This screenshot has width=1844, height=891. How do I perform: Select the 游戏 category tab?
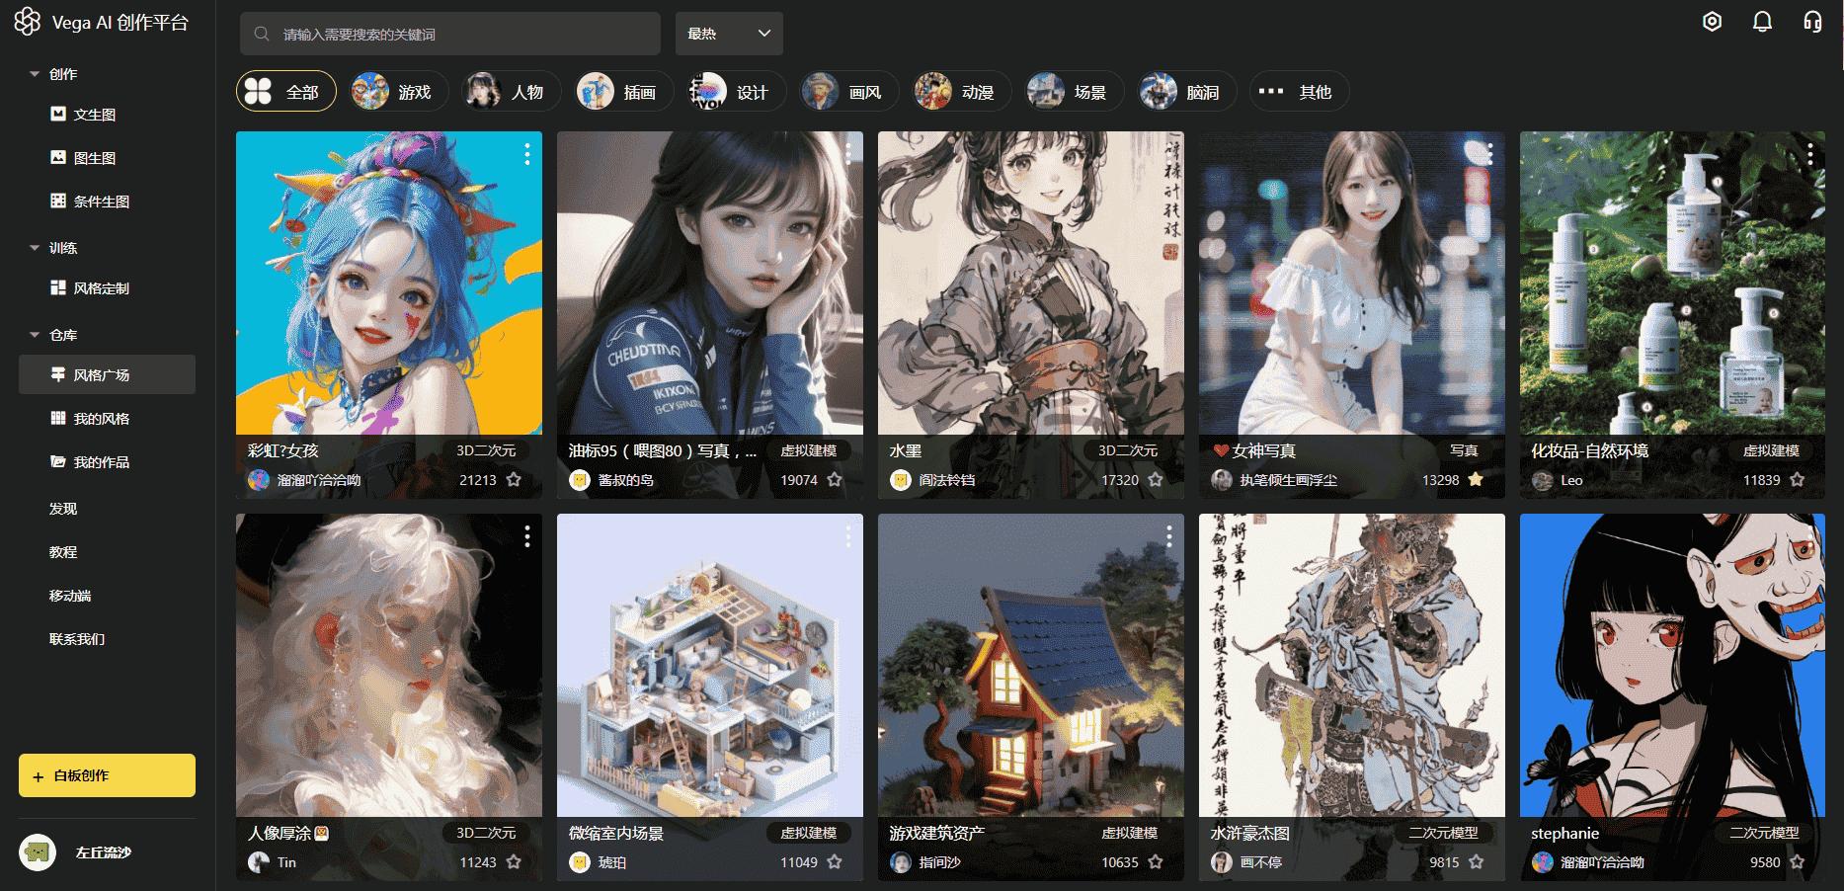tap(399, 92)
